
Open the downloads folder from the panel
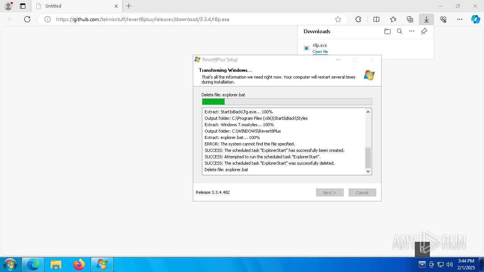click(388, 31)
